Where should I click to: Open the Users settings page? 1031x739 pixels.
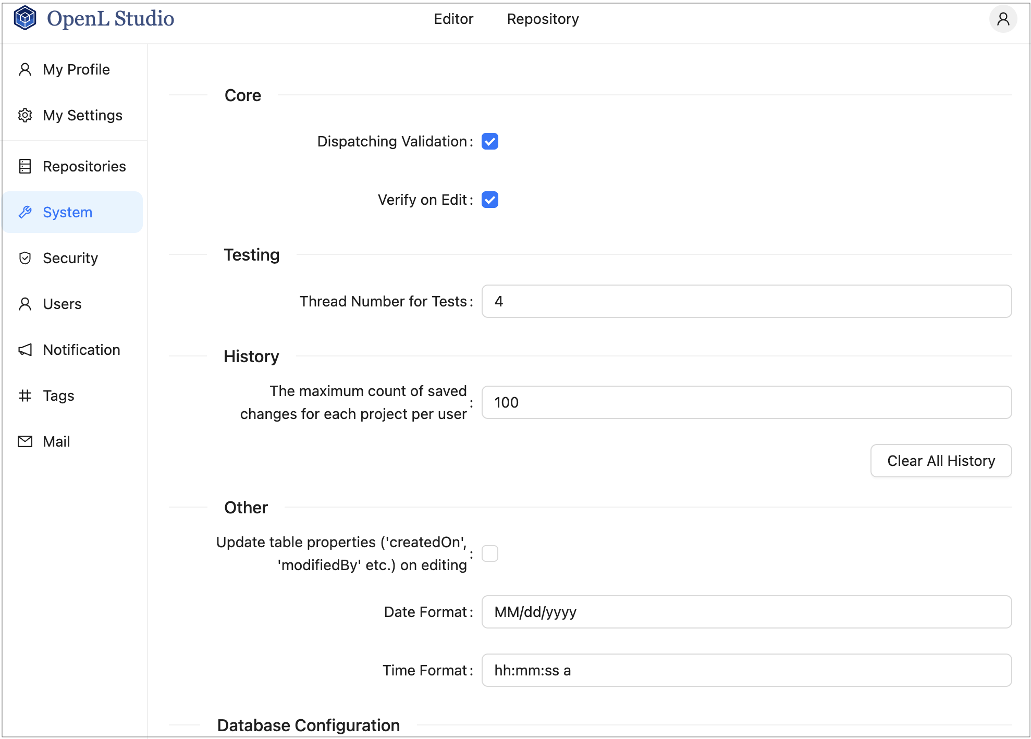pos(62,304)
